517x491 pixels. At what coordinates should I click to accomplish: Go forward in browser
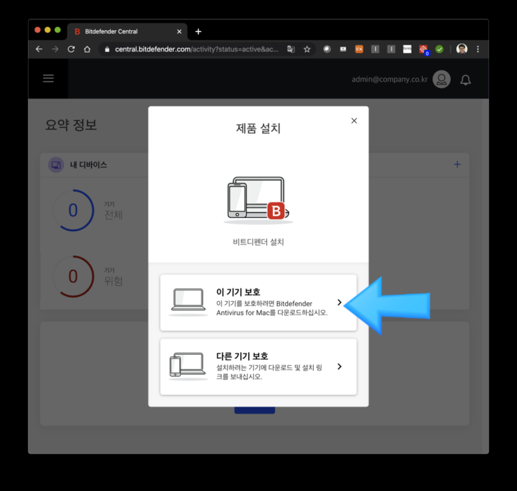[x=55, y=49]
